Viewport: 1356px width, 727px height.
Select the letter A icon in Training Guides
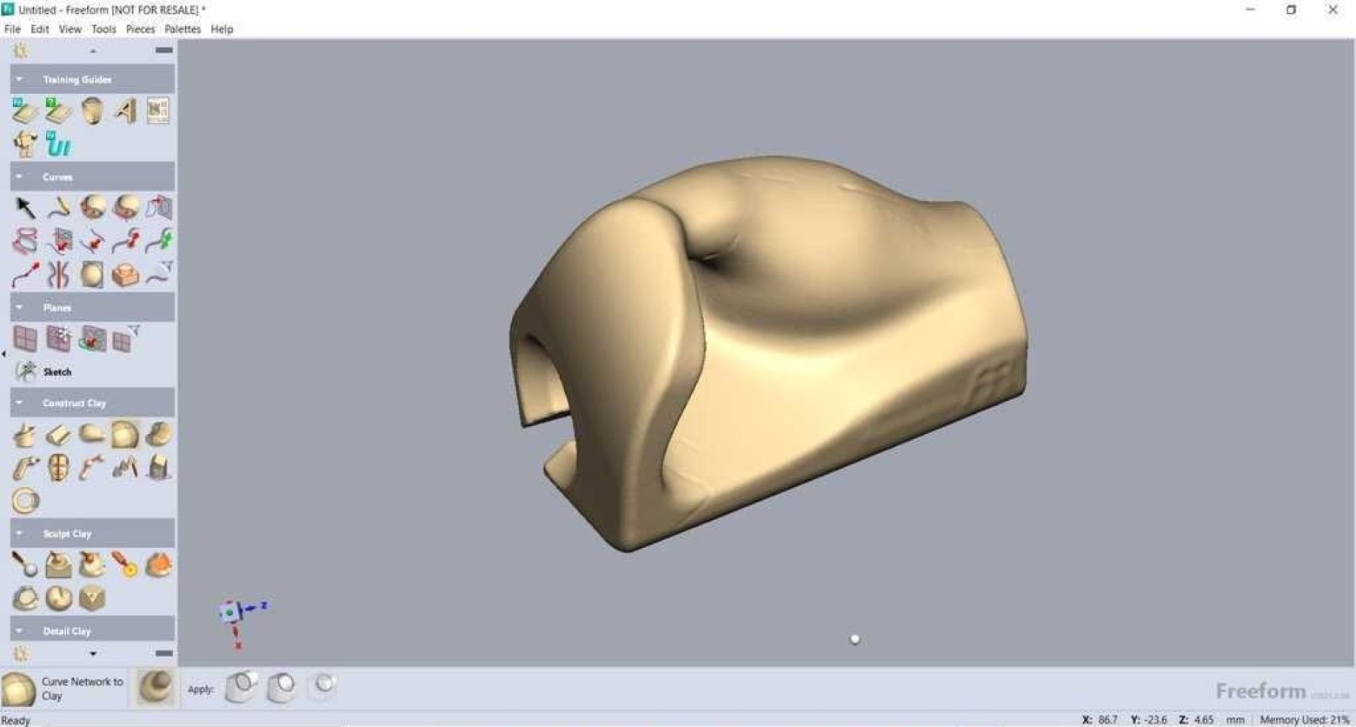tap(125, 111)
